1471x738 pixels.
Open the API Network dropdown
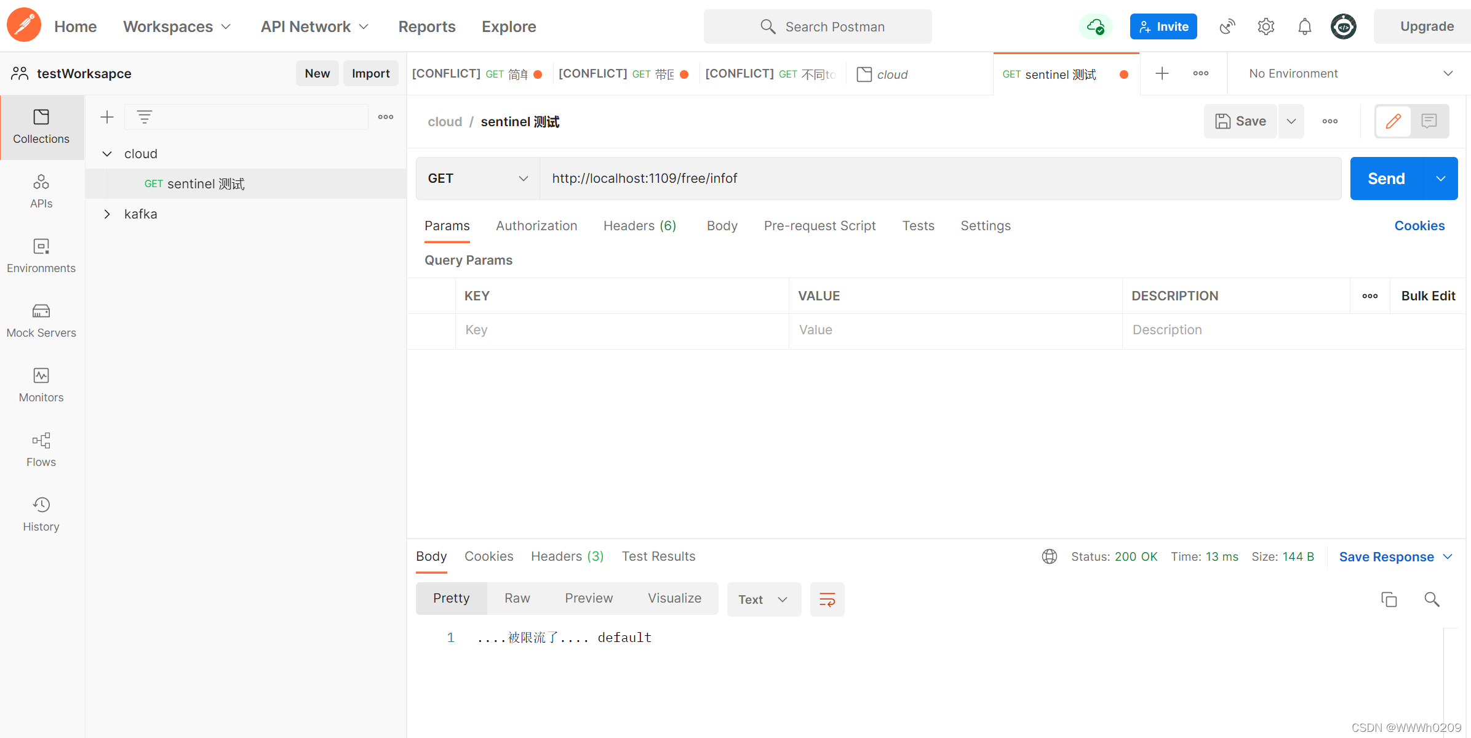314,26
